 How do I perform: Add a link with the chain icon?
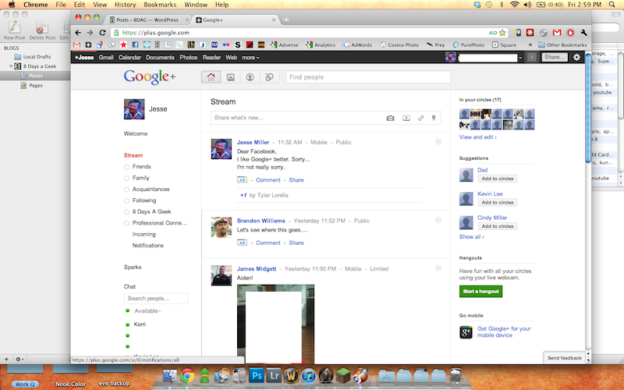point(420,118)
